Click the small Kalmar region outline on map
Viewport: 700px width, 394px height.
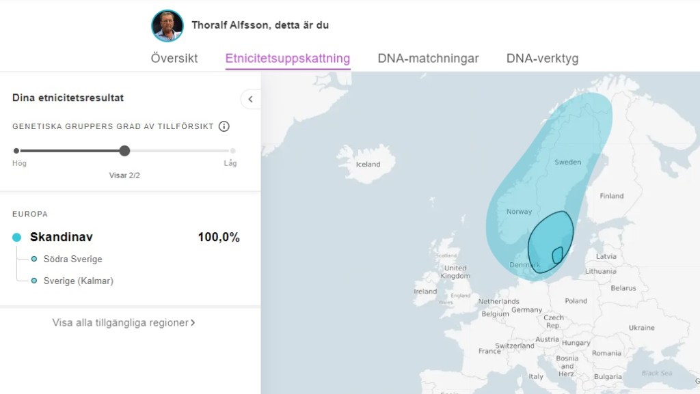(x=557, y=255)
